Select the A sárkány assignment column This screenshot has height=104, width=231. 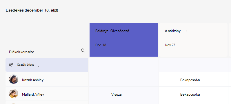click(193, 40)
